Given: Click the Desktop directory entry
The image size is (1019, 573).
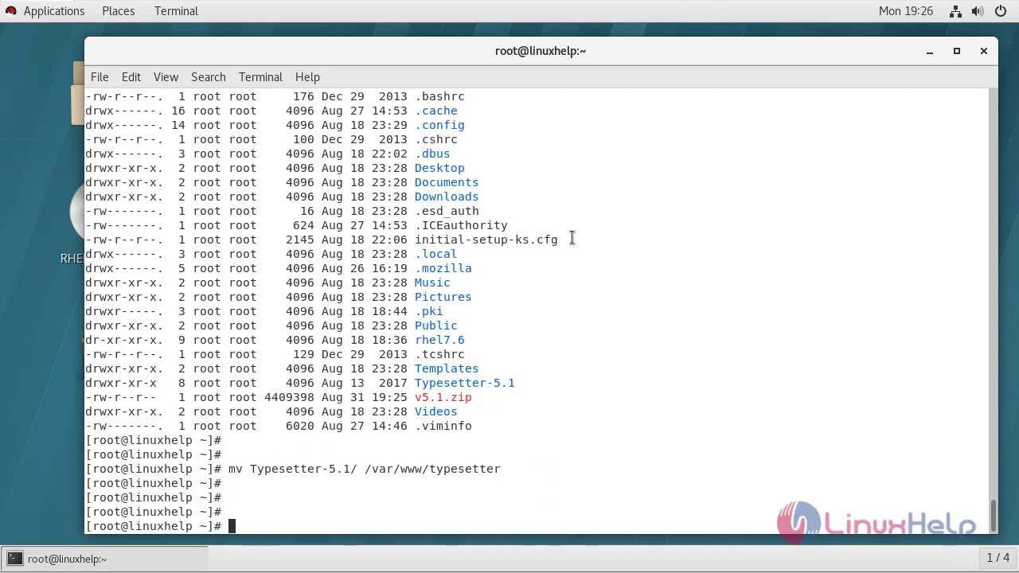Looking at the screenshot, I should [x=439, y=168].
